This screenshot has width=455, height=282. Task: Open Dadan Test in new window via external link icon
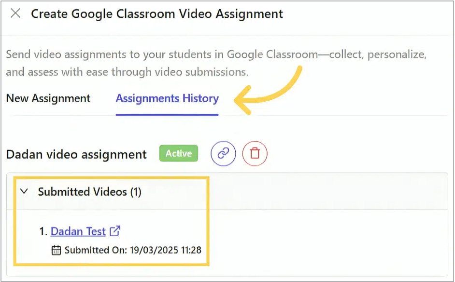[x=114, y=231]
